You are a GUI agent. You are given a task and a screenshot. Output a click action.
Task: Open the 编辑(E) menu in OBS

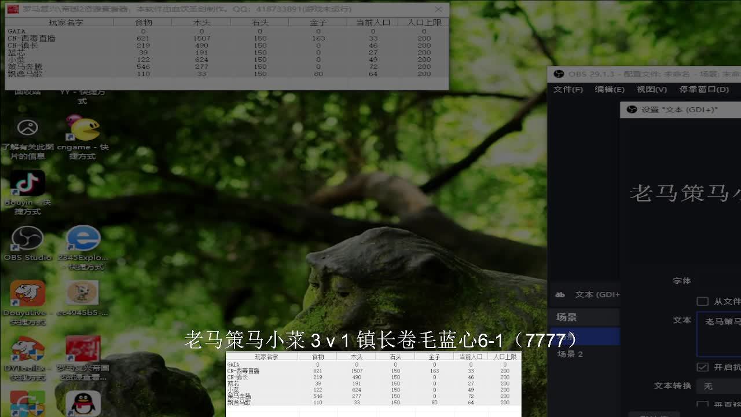point(610,90)
